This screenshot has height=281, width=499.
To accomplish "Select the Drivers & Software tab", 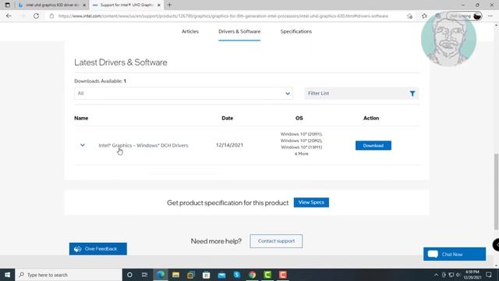I will (239, 31).
